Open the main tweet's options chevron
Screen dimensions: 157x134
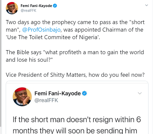pos(146,5)
